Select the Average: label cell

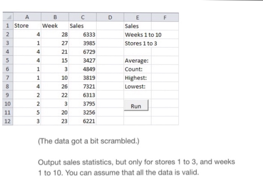tap(138, 60)
